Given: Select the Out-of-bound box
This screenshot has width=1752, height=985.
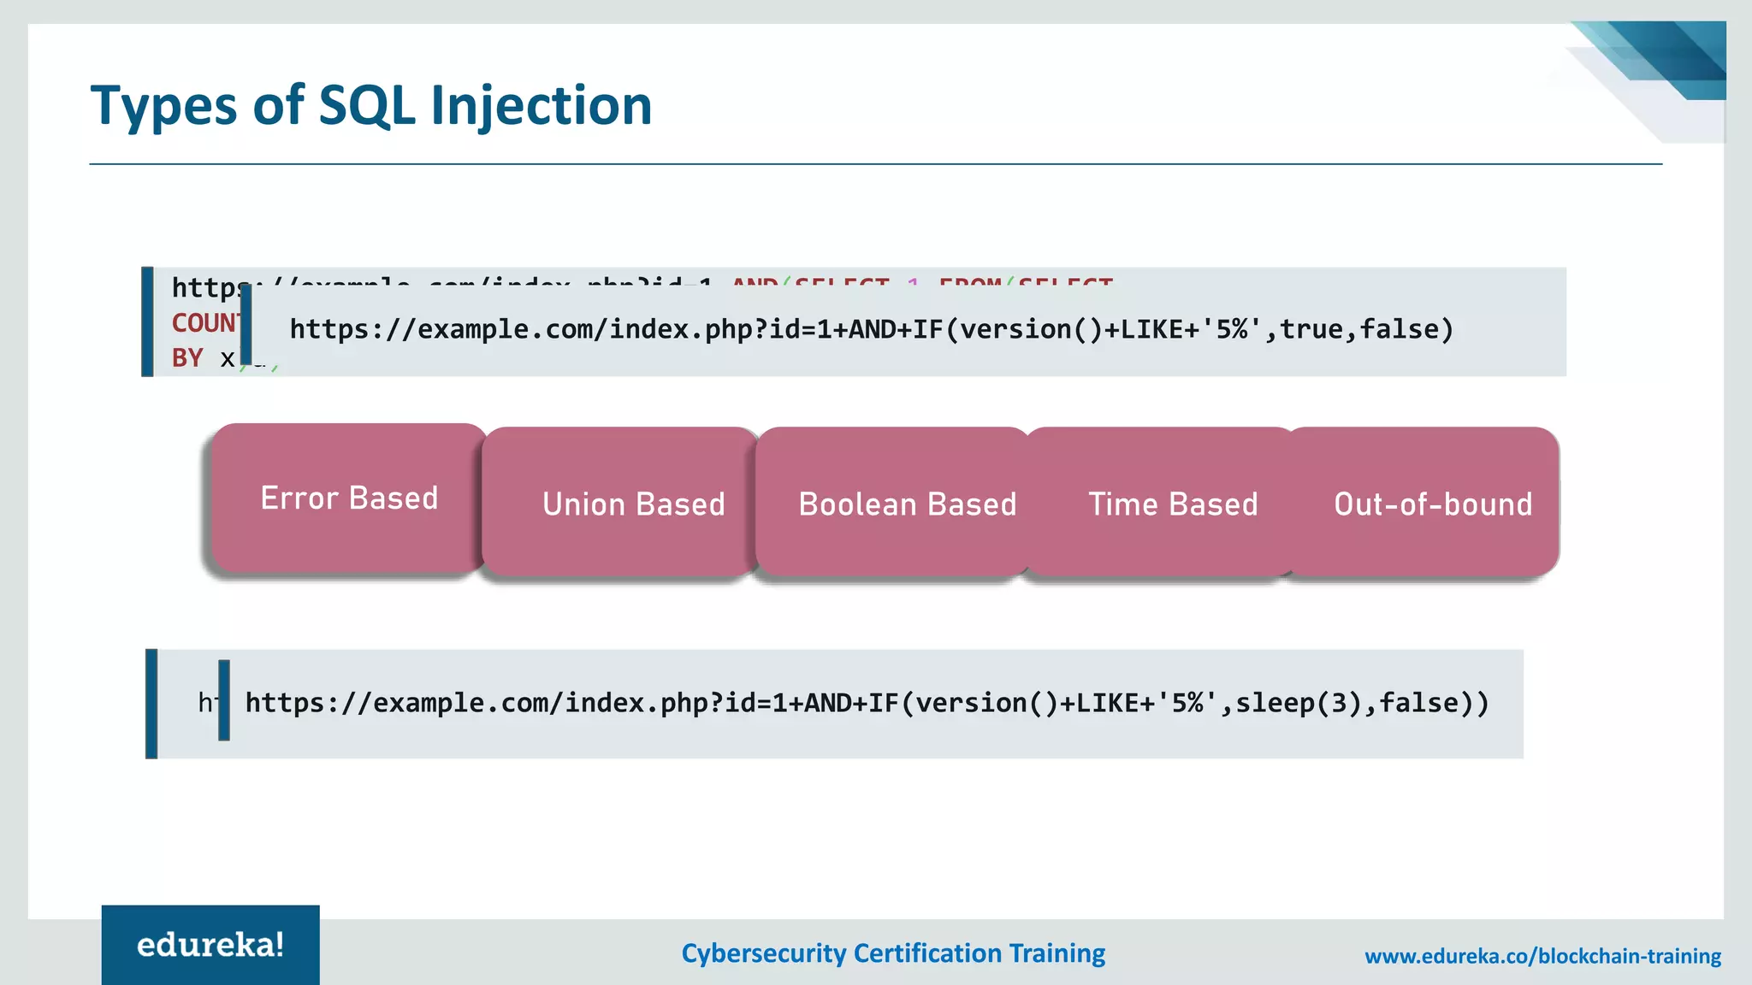Looking at the screenshot, I should tap(1423, 503).
